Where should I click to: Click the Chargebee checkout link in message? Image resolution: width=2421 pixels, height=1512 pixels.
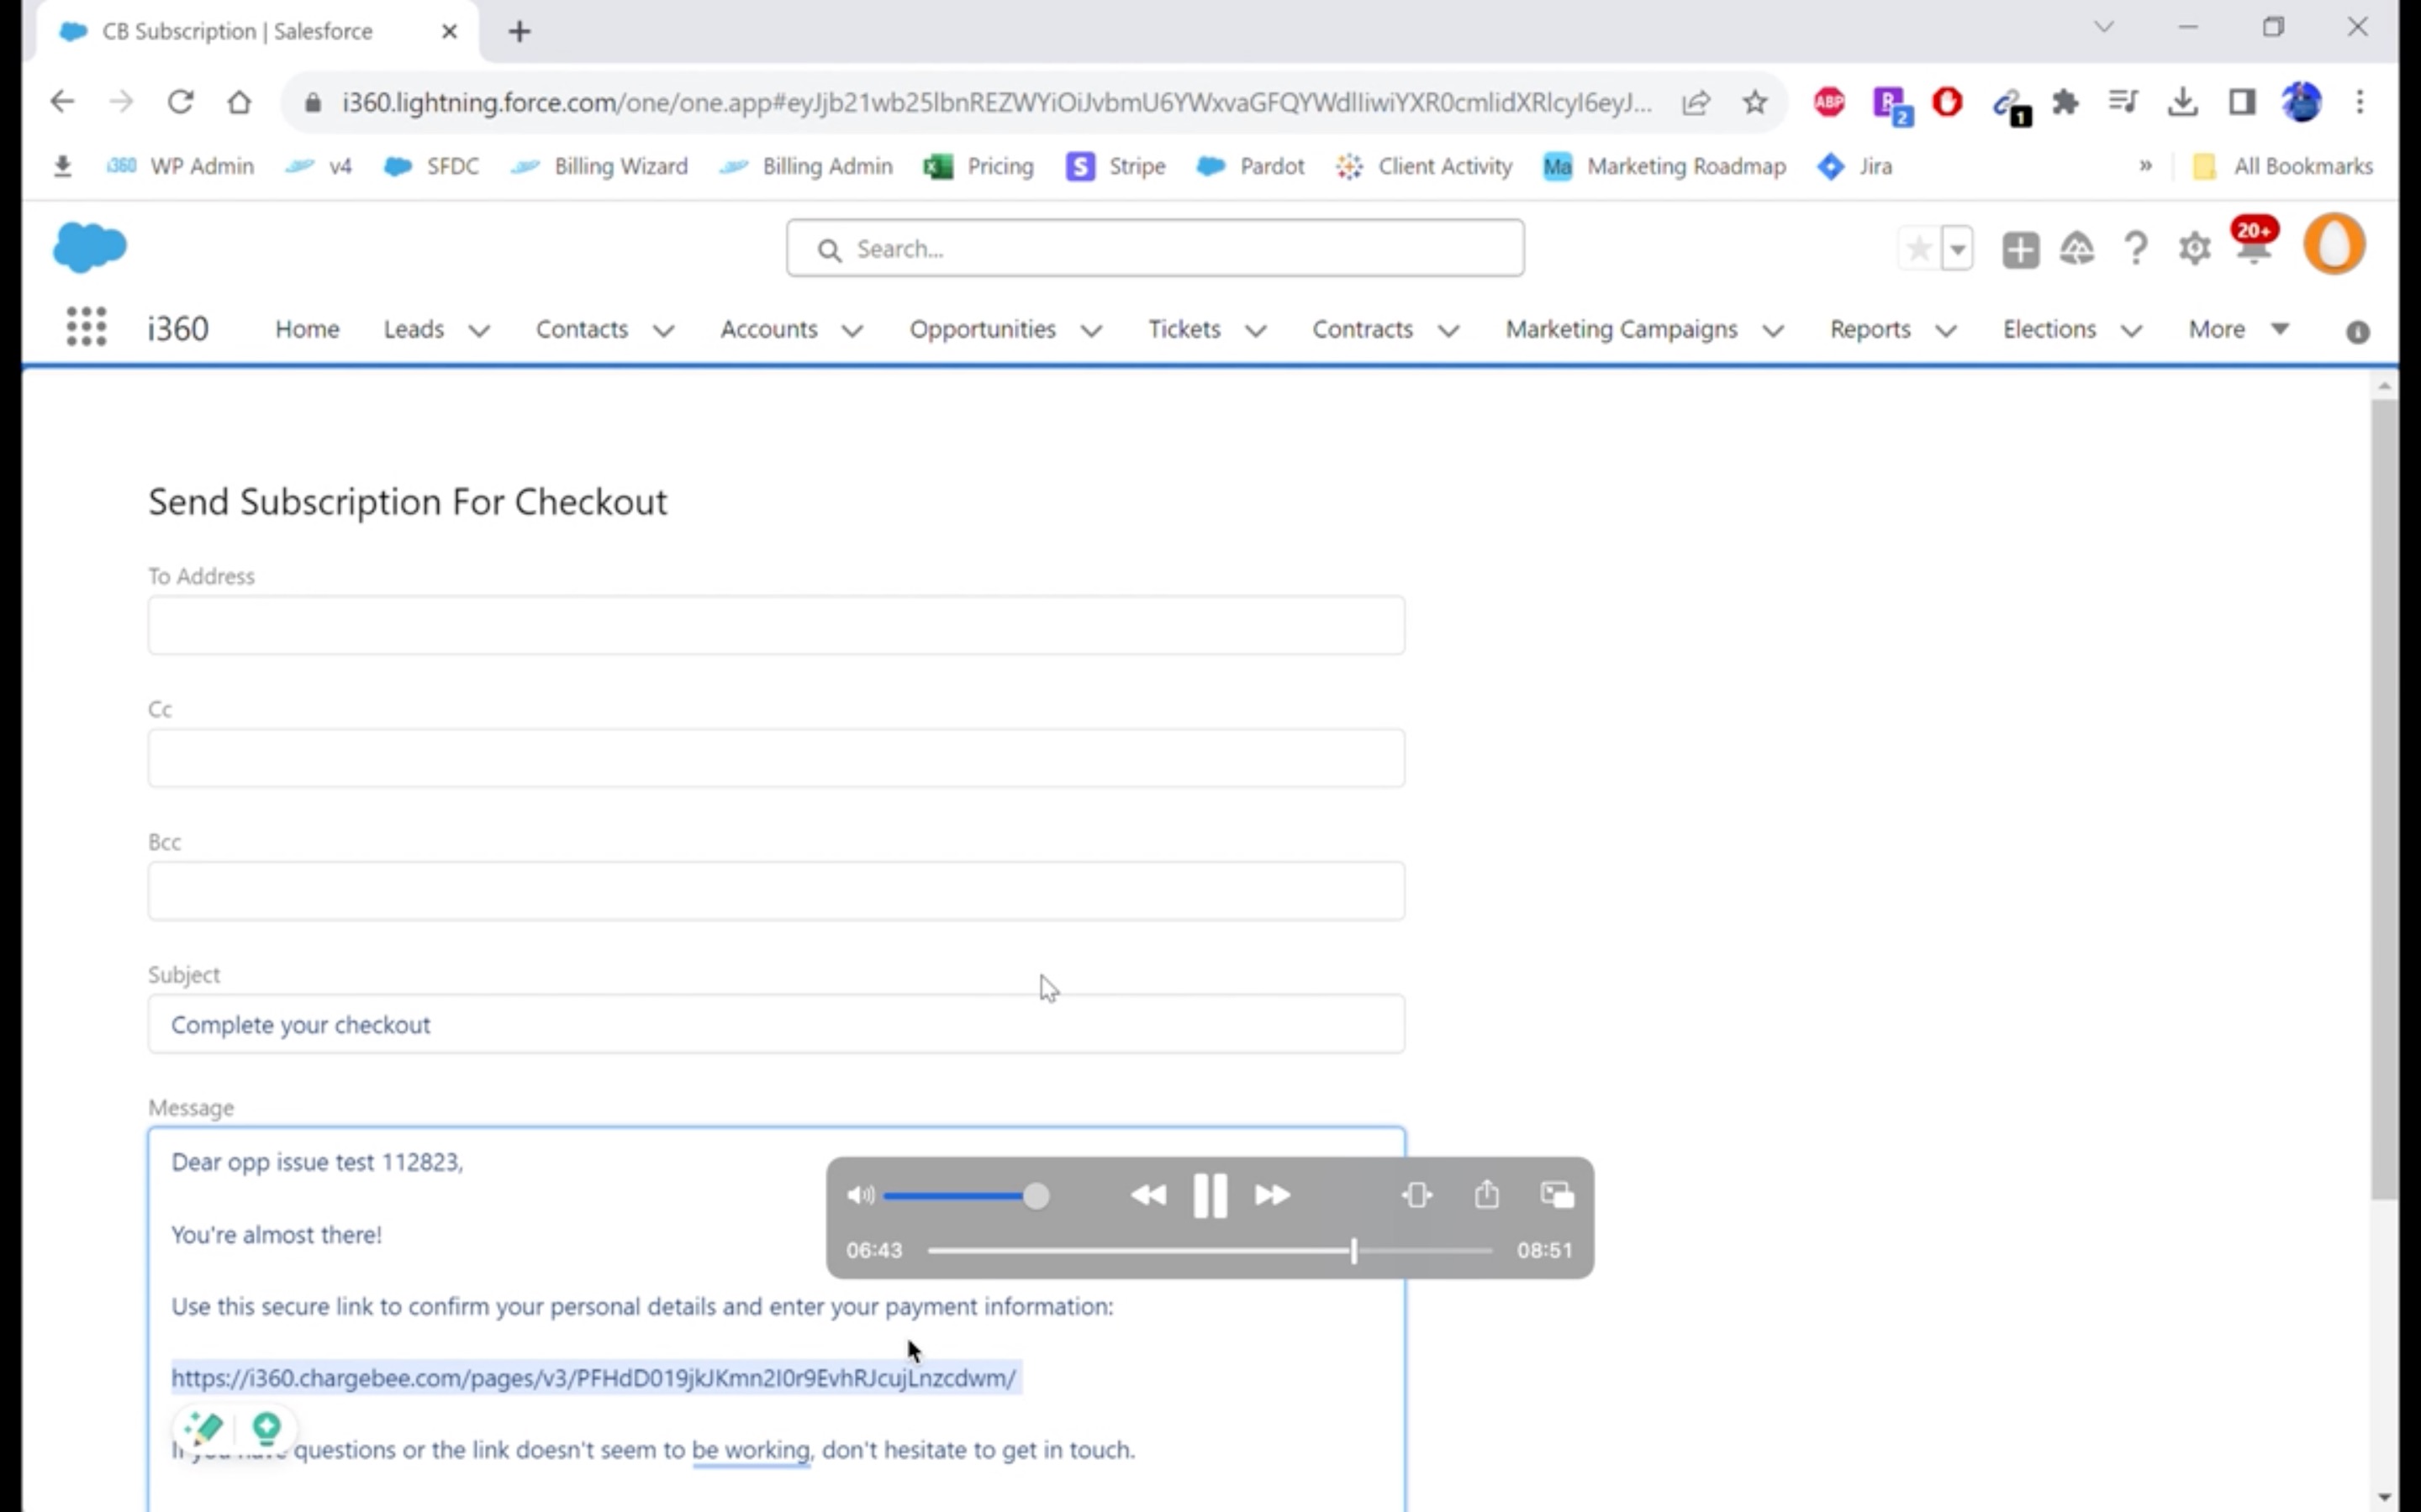(x=593, y=1378)
